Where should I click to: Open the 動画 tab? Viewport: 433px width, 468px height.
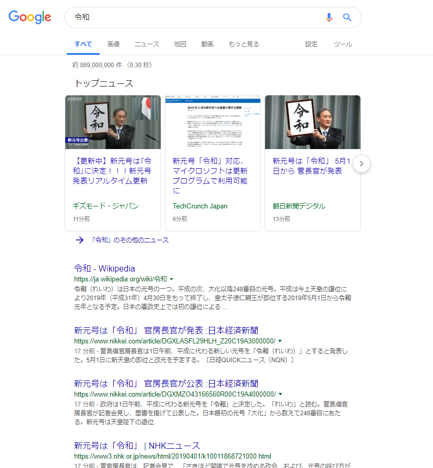207,44
